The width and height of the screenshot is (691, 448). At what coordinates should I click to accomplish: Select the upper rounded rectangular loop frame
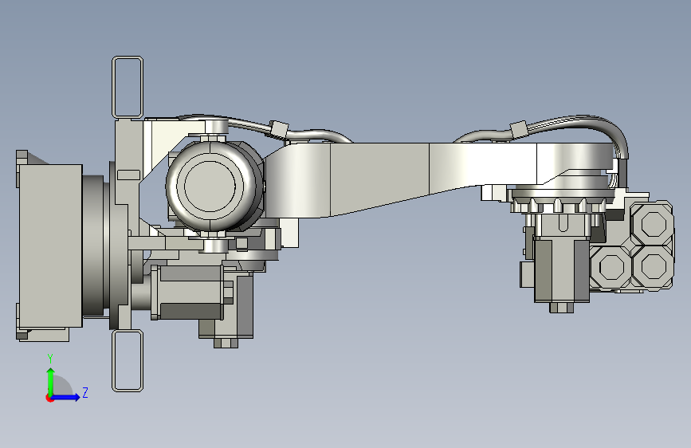[128, 88]
